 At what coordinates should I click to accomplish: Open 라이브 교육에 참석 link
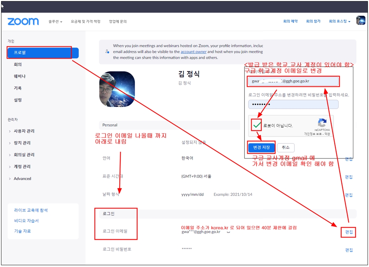31,210
